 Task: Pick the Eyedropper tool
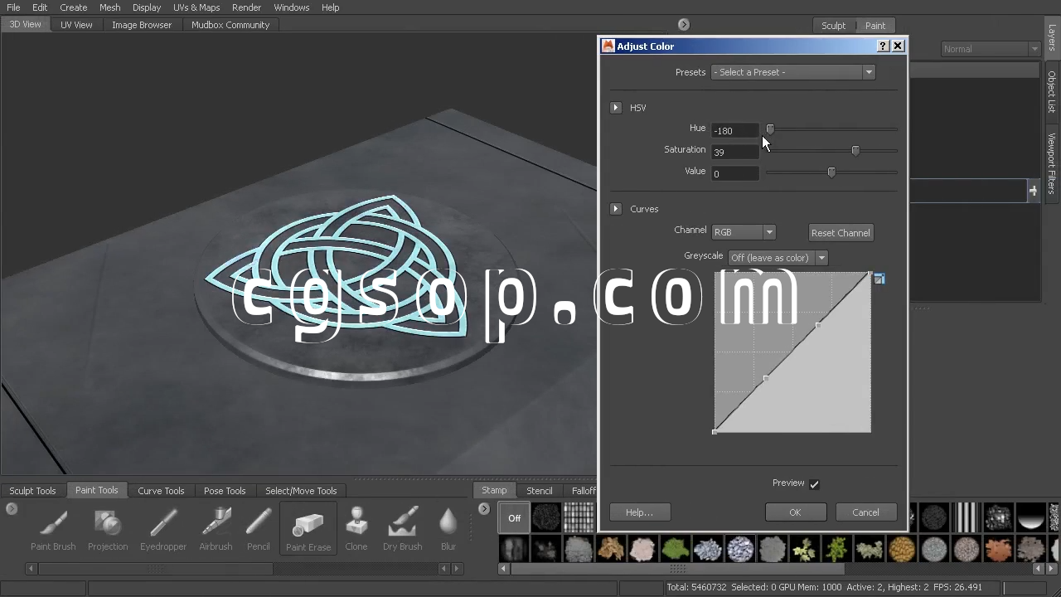[x=163, y=529]
